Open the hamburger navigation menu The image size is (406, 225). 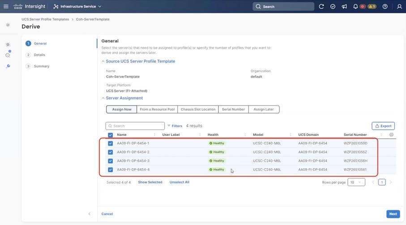[6, 6]
